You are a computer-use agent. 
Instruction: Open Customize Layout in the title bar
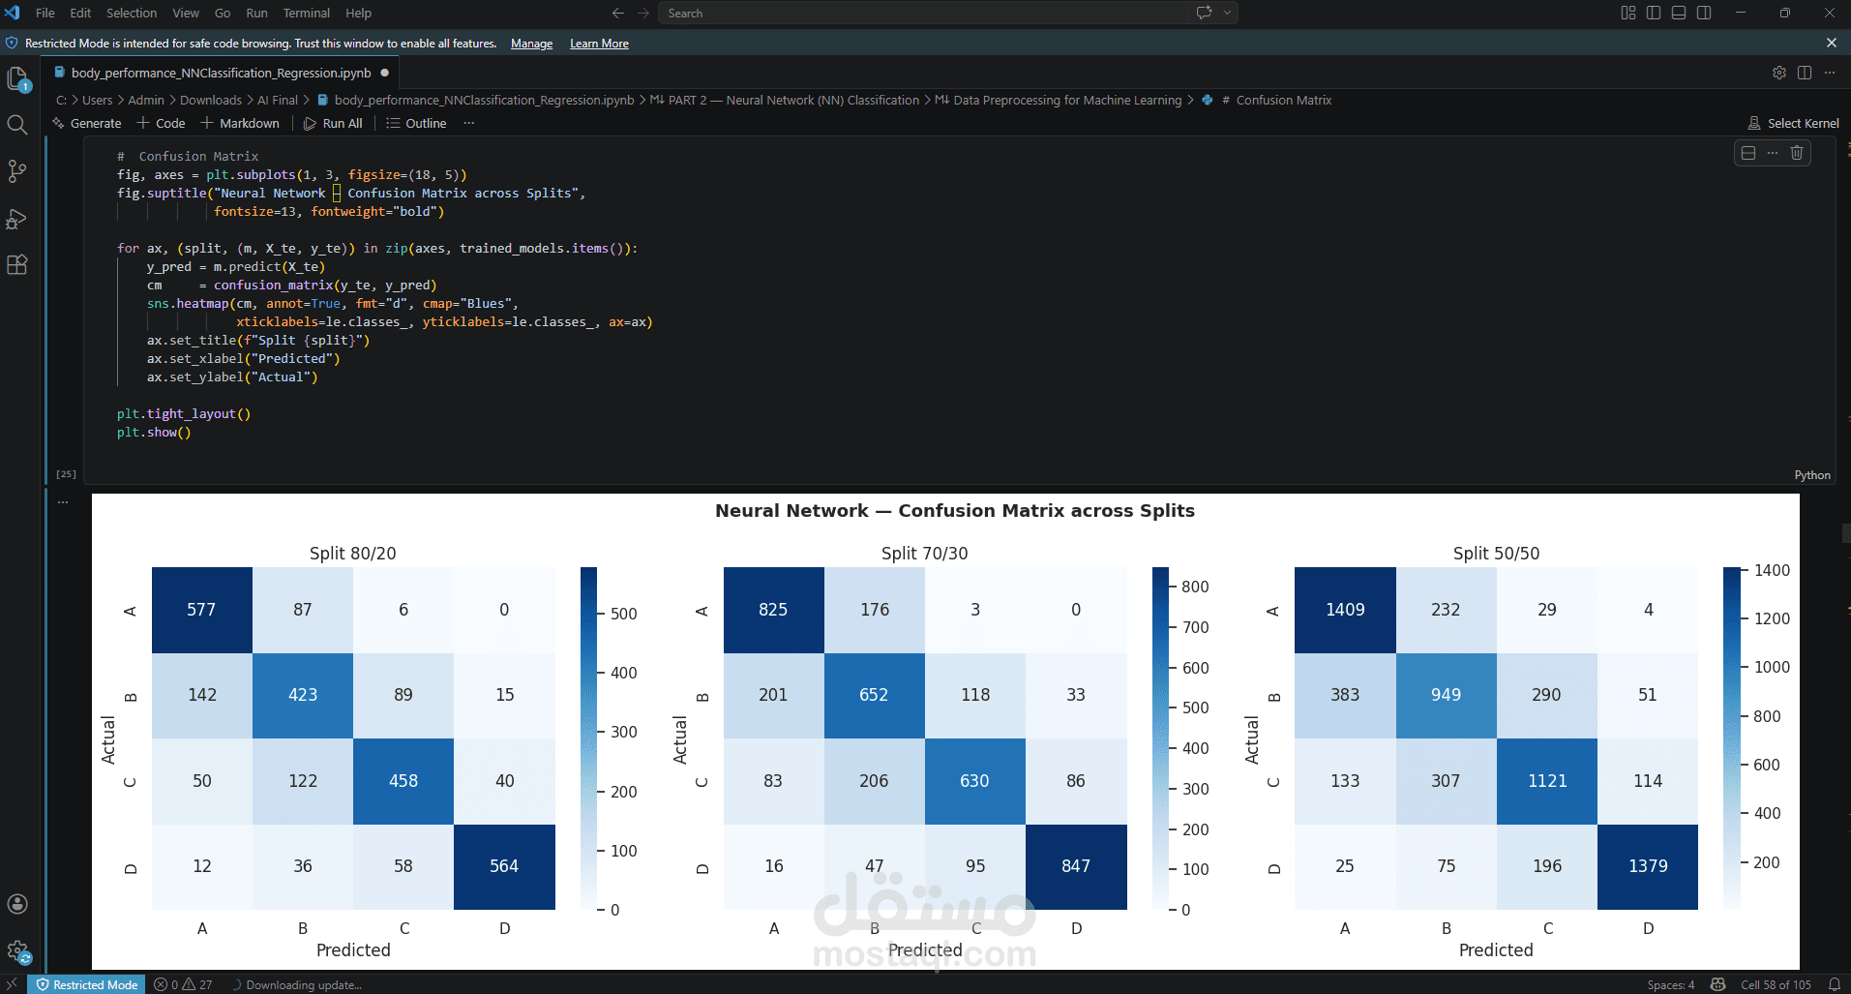tap(1628, 14)
